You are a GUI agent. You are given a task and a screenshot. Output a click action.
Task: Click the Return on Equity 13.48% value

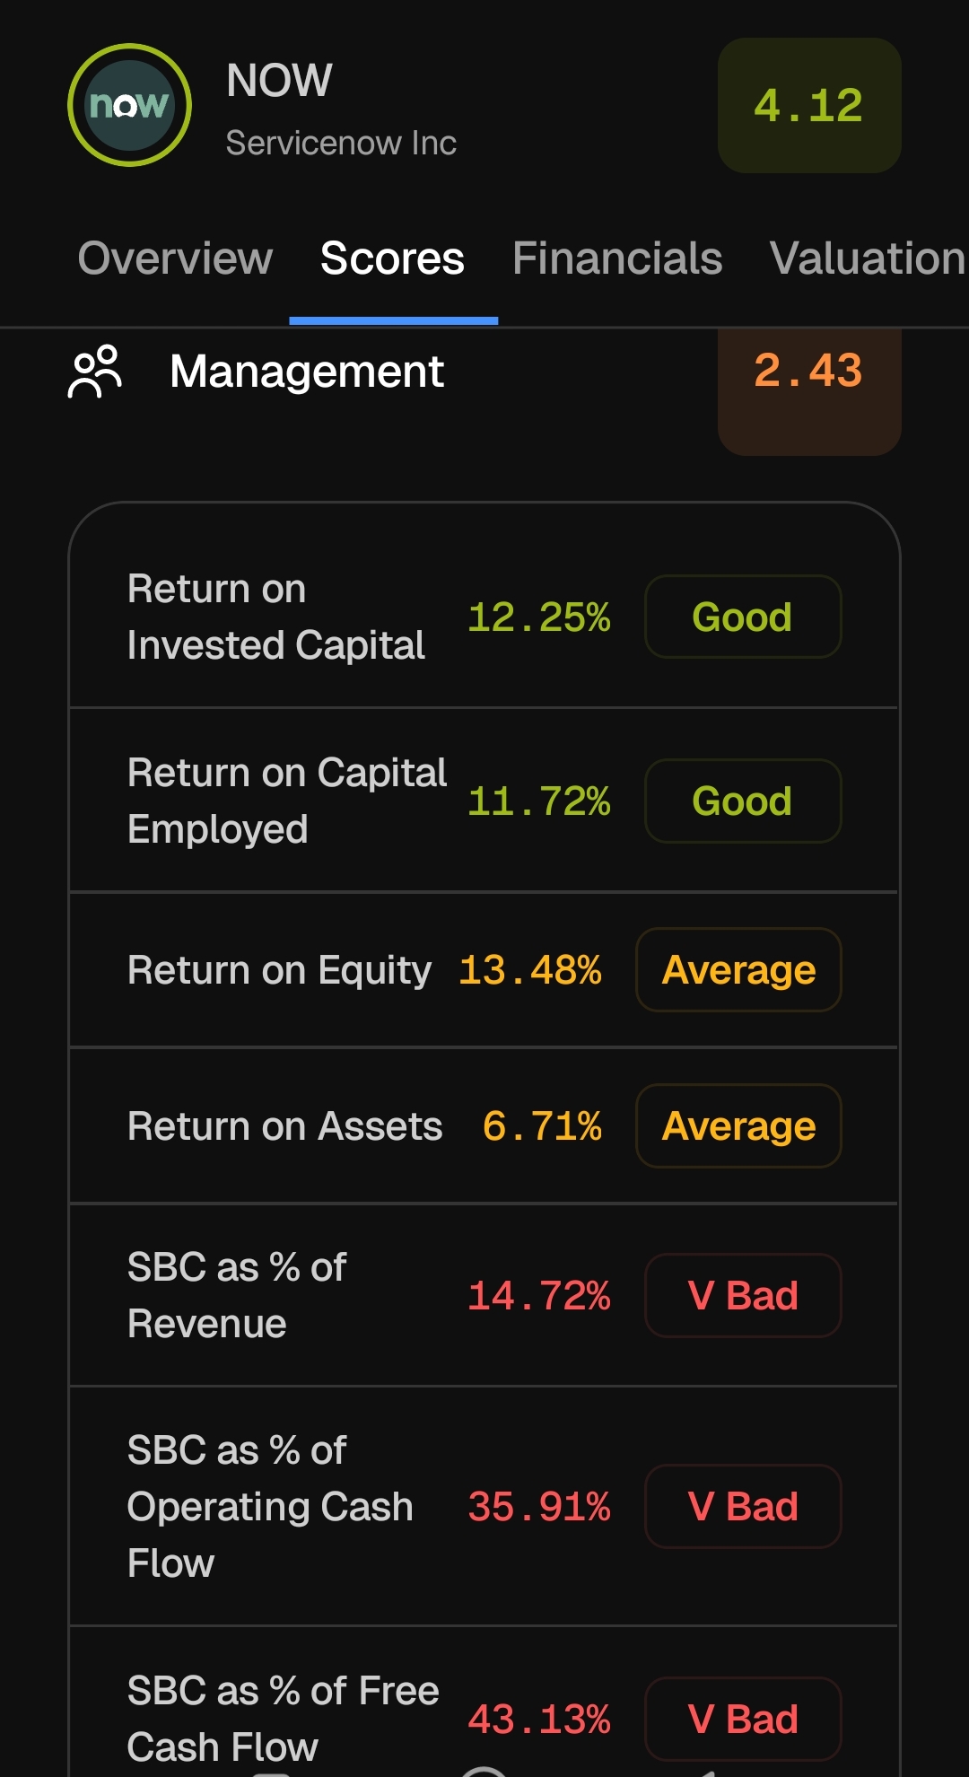(x=530, y=969)
